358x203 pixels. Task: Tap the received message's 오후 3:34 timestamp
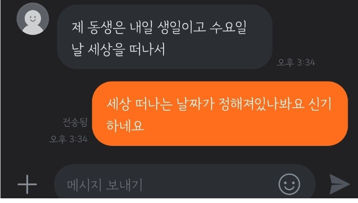[x=296, y=62]
